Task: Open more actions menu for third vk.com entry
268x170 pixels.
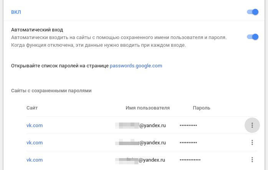Action: point(252,160)
